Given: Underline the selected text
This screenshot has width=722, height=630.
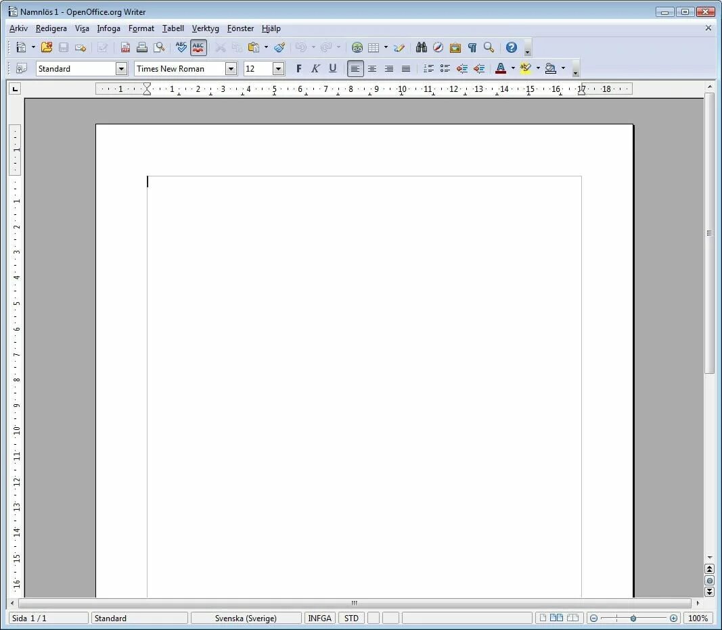Looking at the screenshot, I should pos(332,68).
